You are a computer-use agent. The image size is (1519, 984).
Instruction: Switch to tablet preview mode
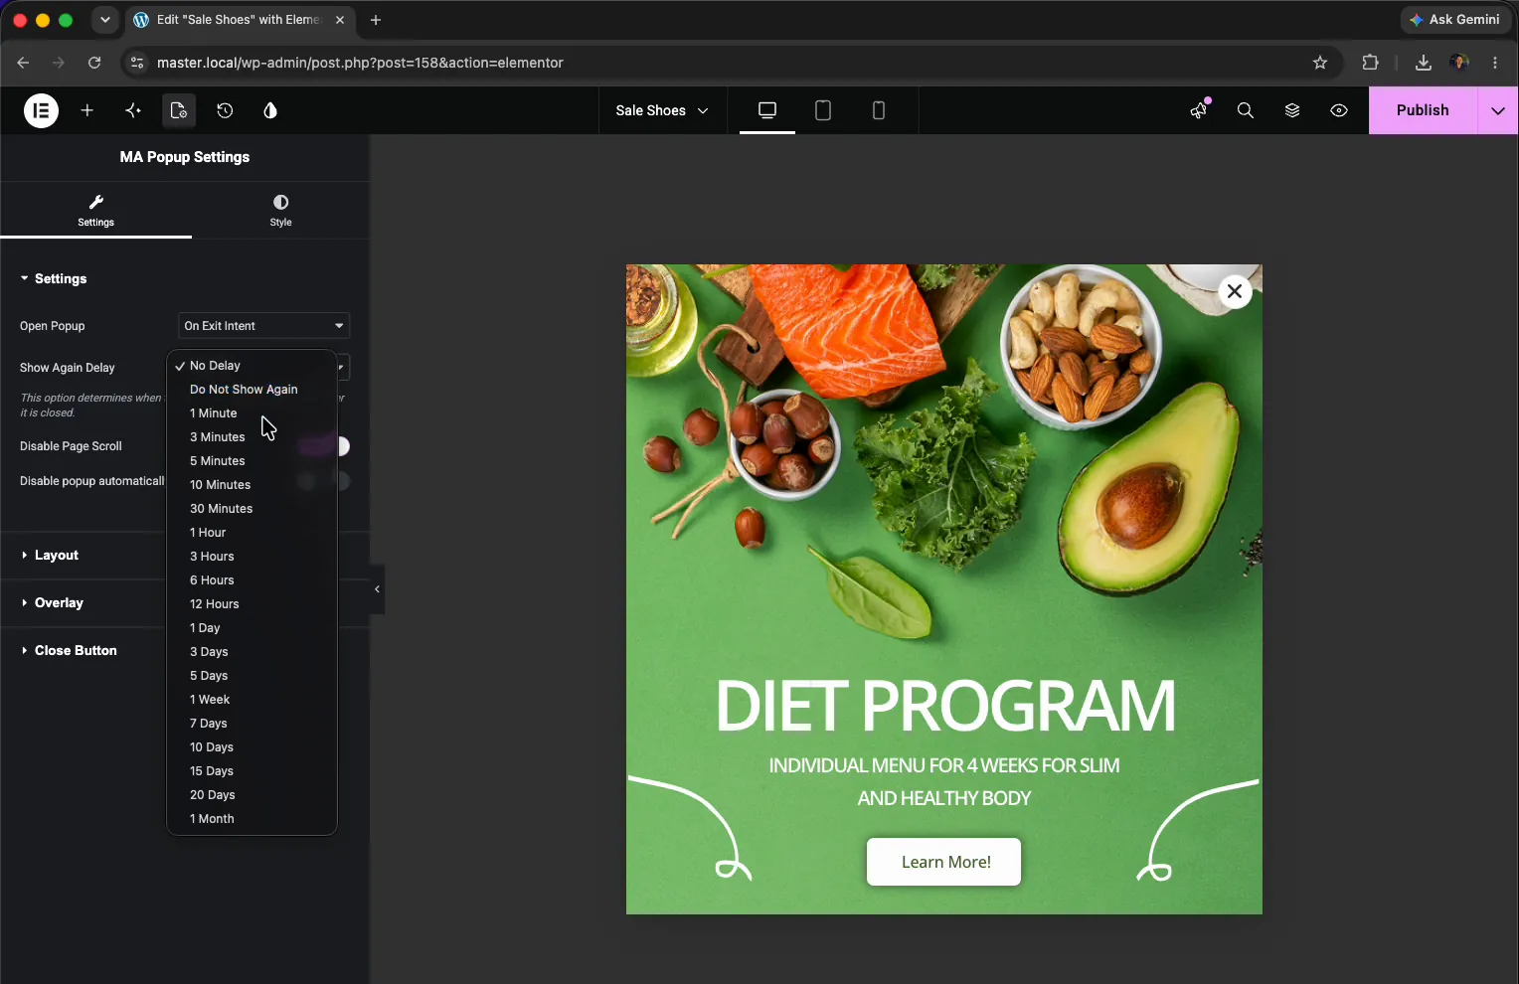pyautogui.click(x=823, y=110)
